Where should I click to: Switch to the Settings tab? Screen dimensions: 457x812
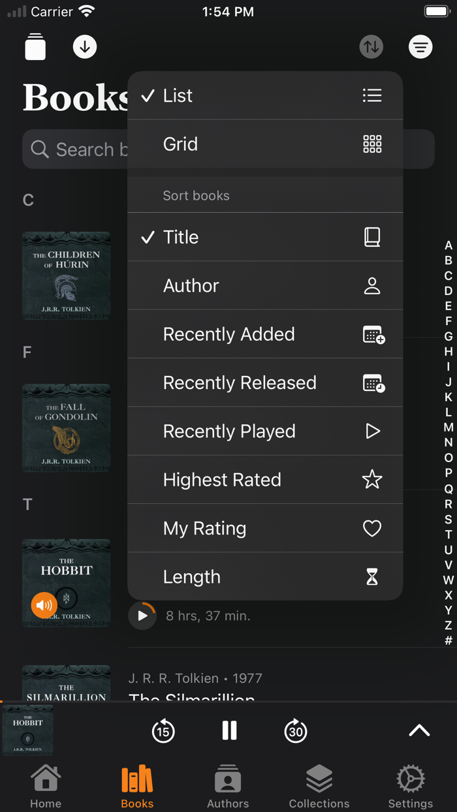411,787
